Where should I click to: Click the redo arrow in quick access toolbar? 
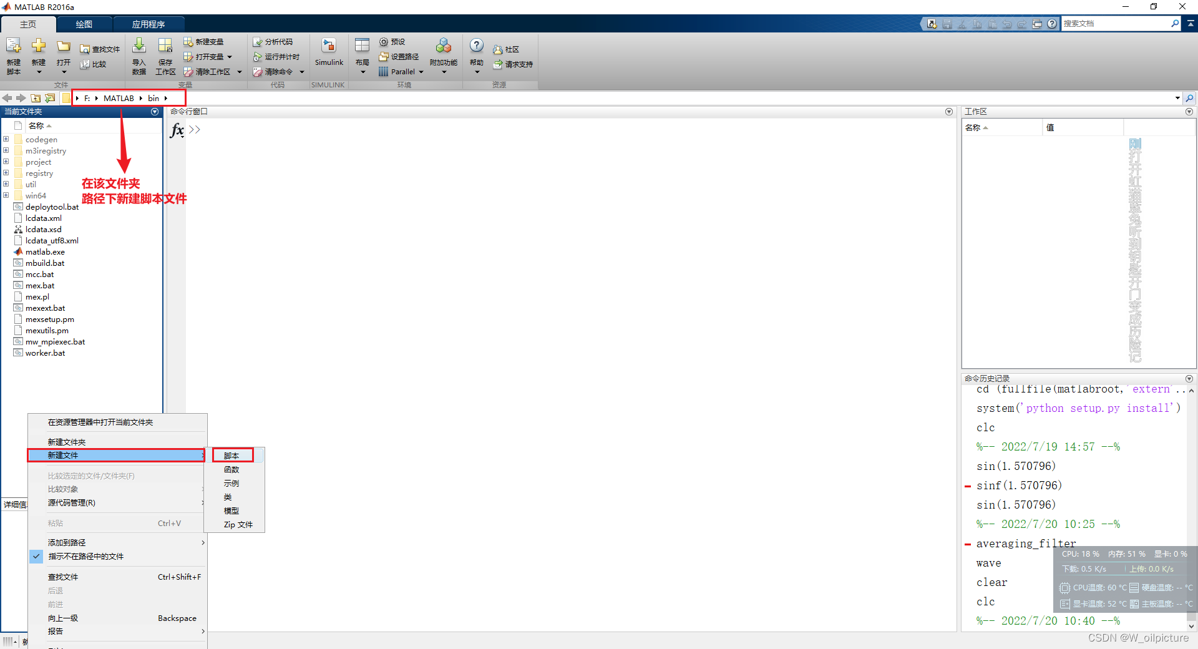click(1022, 24)
